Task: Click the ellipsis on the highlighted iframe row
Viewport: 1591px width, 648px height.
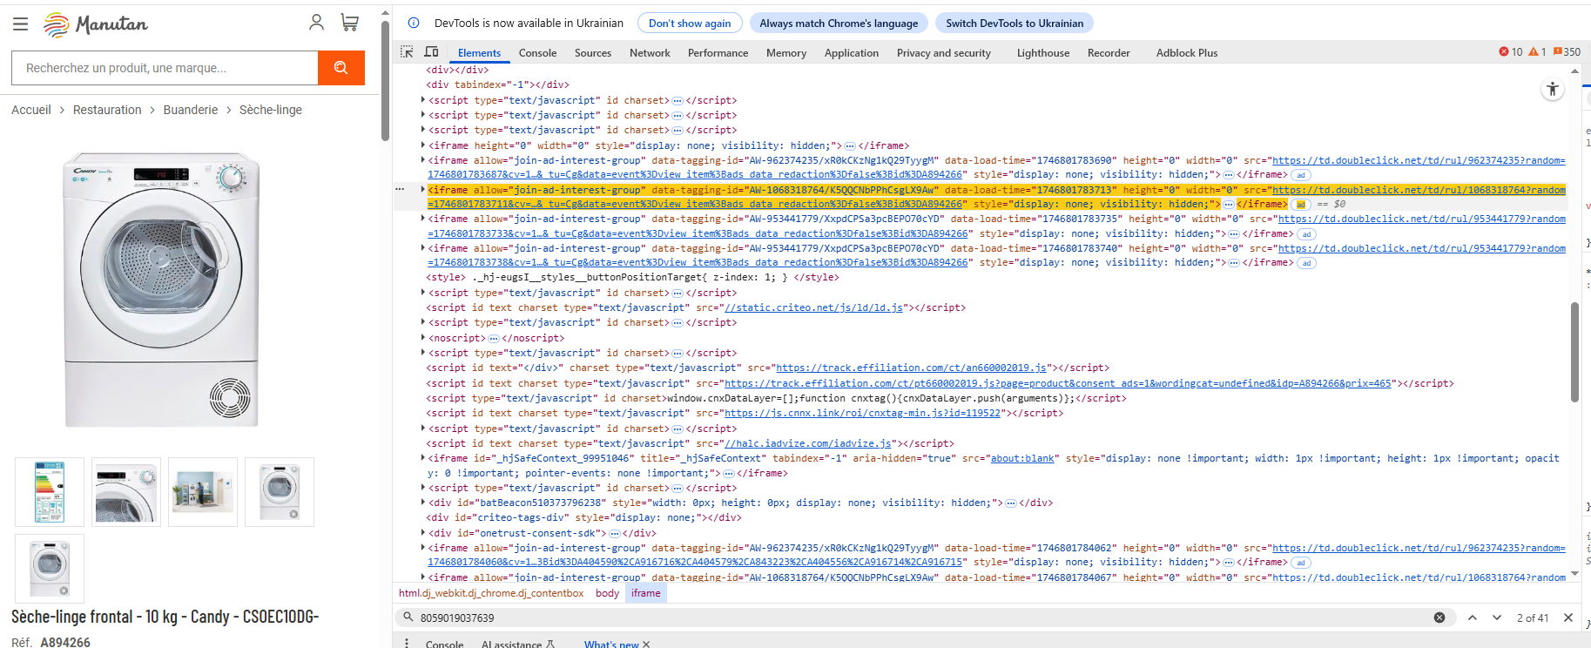Action: pos(1229,205)
